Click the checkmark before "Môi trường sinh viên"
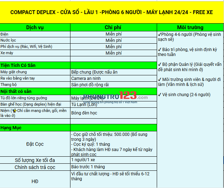 coord(160,79)
